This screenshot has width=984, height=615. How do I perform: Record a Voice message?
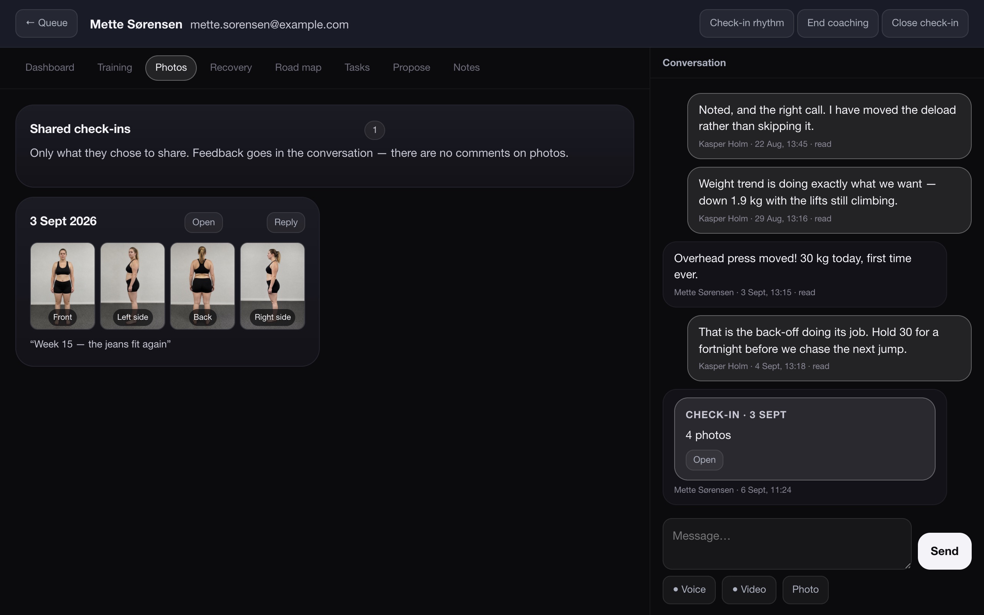(x=689, y=590)
